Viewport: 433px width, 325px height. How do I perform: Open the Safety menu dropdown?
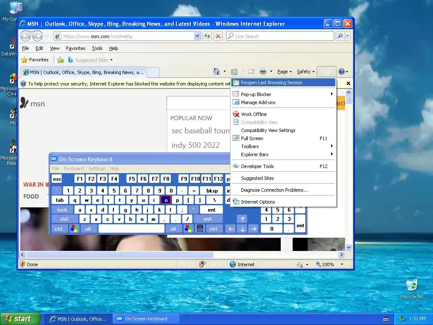click(306, 72)
